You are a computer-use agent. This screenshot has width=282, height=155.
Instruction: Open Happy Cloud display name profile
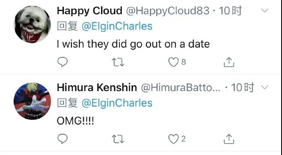[90, 11]
